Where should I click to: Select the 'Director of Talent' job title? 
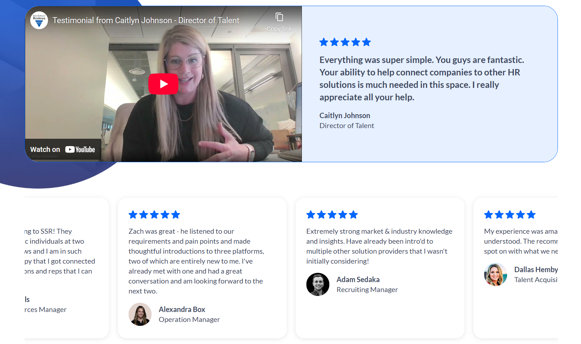click(x=347, y=126)
